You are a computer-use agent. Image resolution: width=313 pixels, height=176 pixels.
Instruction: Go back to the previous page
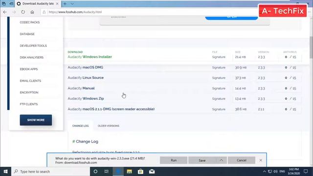5,12
